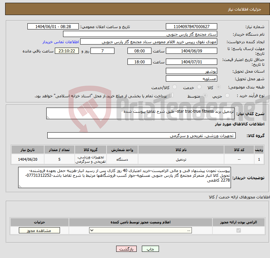This screenshot has height=258, width=270.
Task: Click the تعداد / مقدار column header
Action: pyautogui.click(x=59, y=150)
